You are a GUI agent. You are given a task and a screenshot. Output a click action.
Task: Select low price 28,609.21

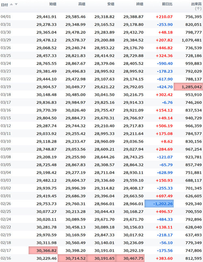[105, 150]
